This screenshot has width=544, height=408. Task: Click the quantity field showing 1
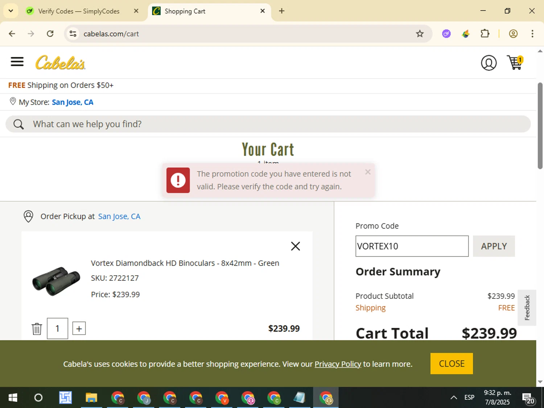[x=57, y=329]
